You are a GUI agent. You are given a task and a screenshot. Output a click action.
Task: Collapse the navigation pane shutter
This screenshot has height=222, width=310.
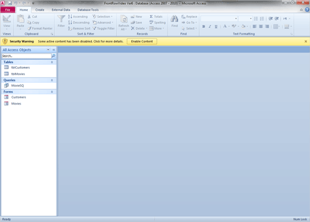pyautogui.click(x=54, y=50)
